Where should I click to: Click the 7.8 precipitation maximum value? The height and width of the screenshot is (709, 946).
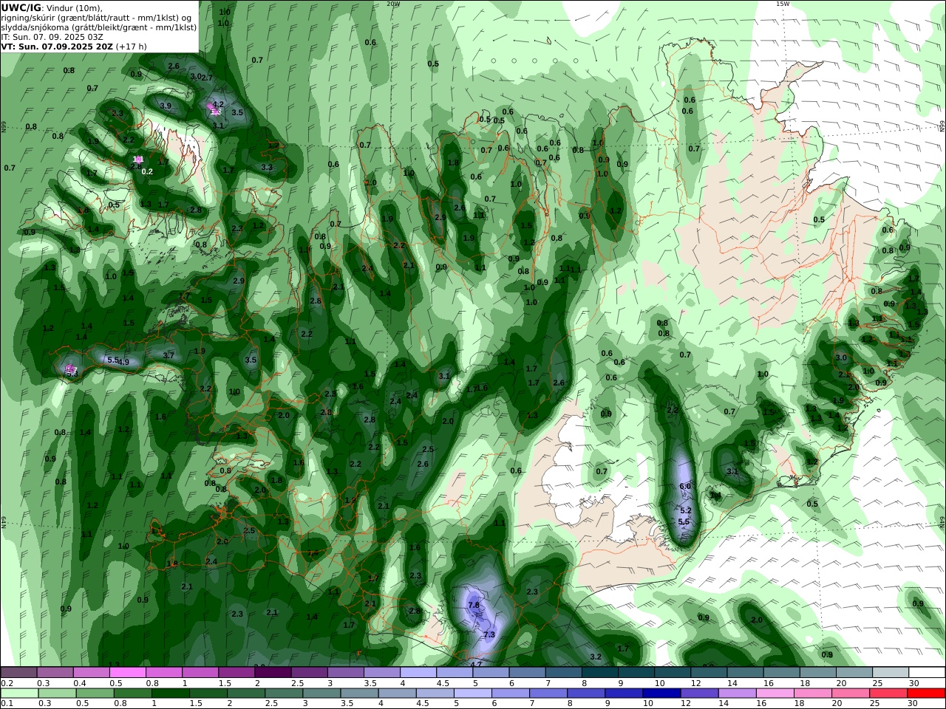coord(474,605)
